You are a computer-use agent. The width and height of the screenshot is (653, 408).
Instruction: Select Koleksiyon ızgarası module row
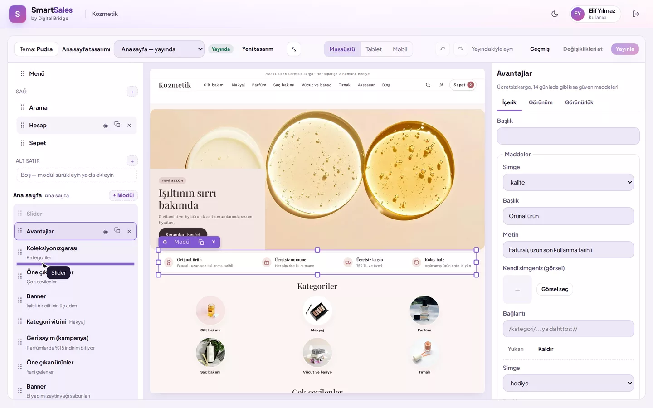75,253
